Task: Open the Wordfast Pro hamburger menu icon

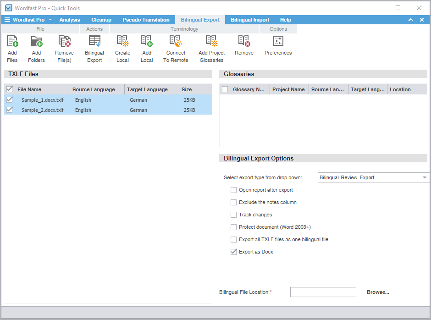Action: click(x=7, y=20)
